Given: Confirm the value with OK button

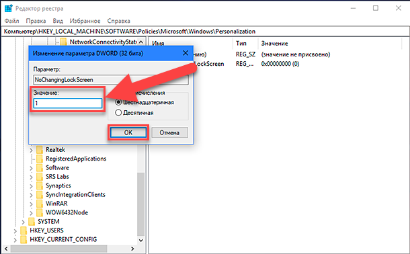Looking at the screenshot, I should [128, 132].
